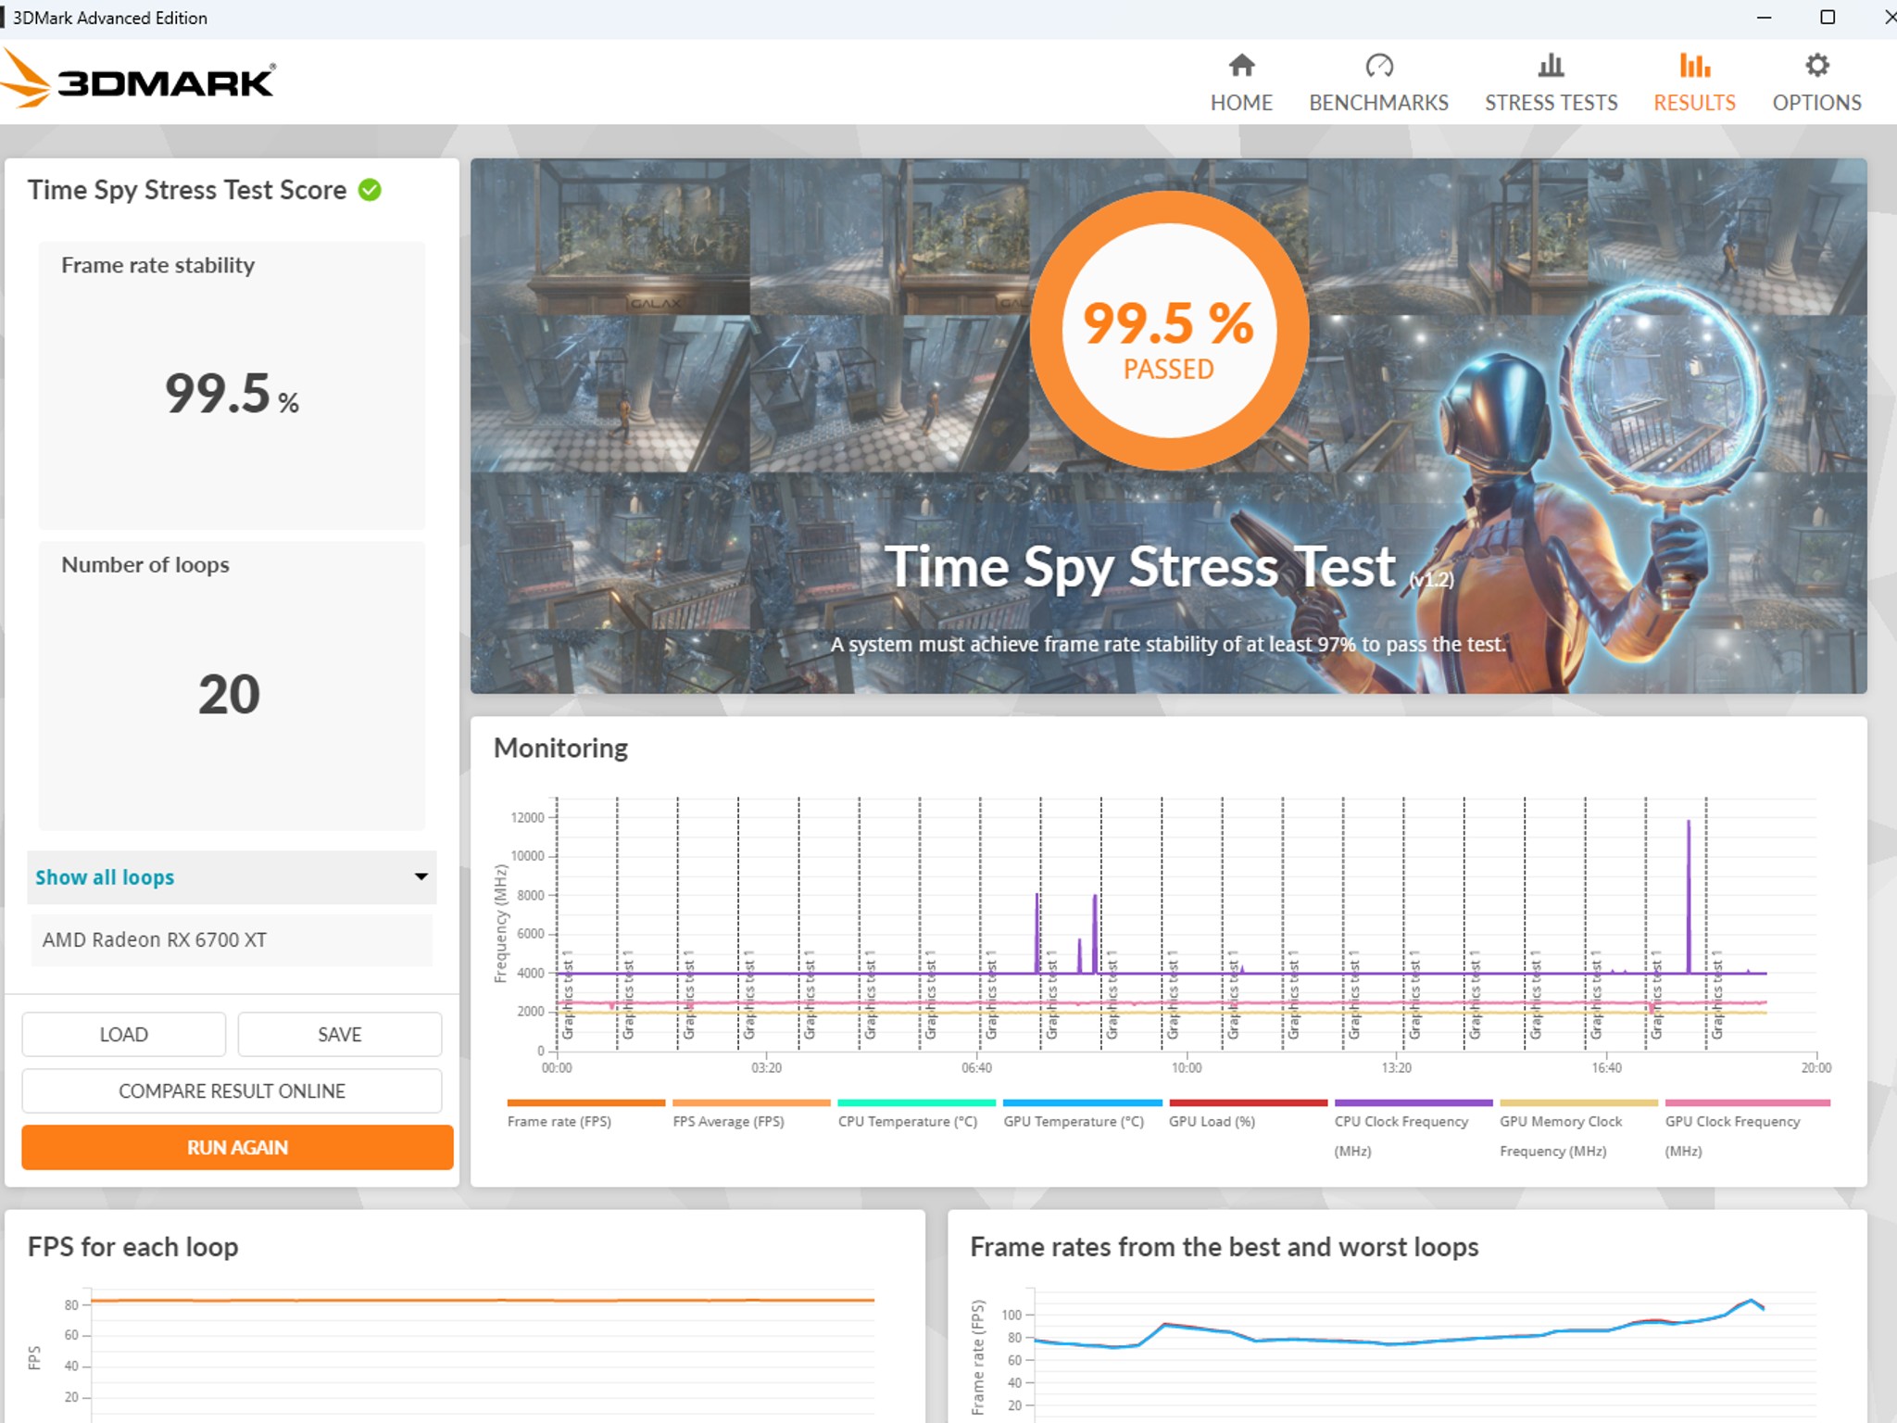Open the Home tab icon
1897x1423 pixels.
pos(1241,65)
